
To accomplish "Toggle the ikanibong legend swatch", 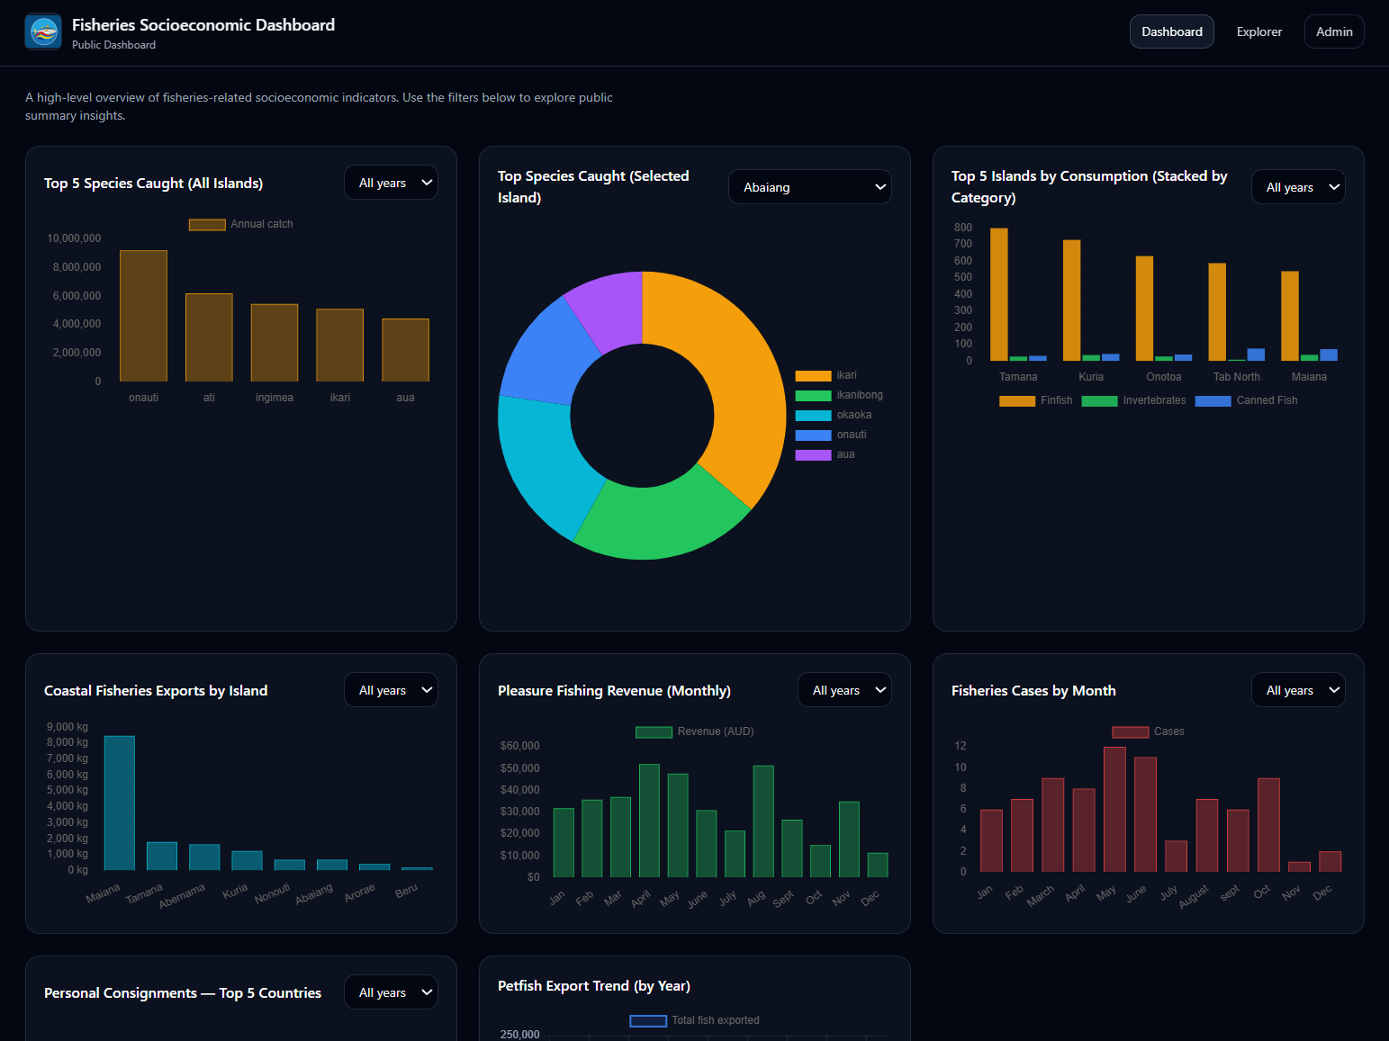I will [813, 396].
